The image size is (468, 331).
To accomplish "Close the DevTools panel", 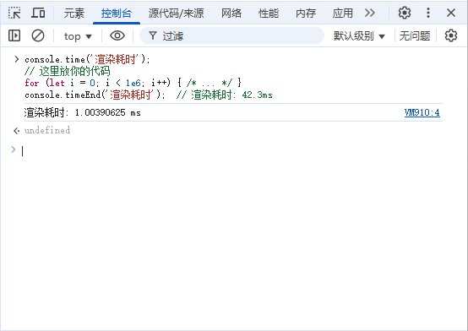I will (x=451, y=13).
